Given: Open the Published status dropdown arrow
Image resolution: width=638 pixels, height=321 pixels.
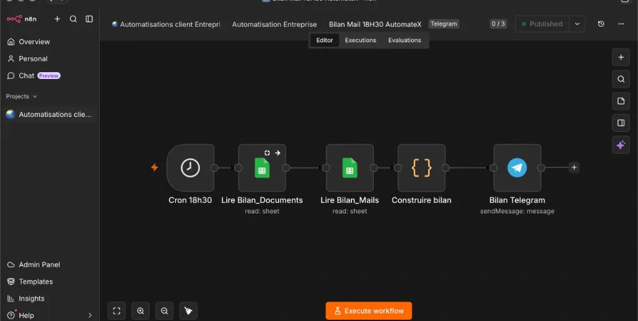Looking at the screenshot, I should coord(577,24).
